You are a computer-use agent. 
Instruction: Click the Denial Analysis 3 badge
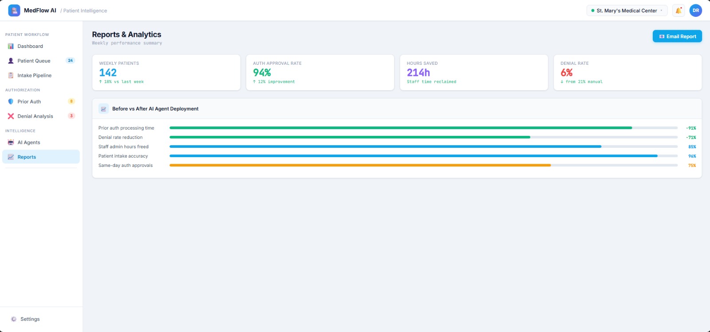click(71, 116)
